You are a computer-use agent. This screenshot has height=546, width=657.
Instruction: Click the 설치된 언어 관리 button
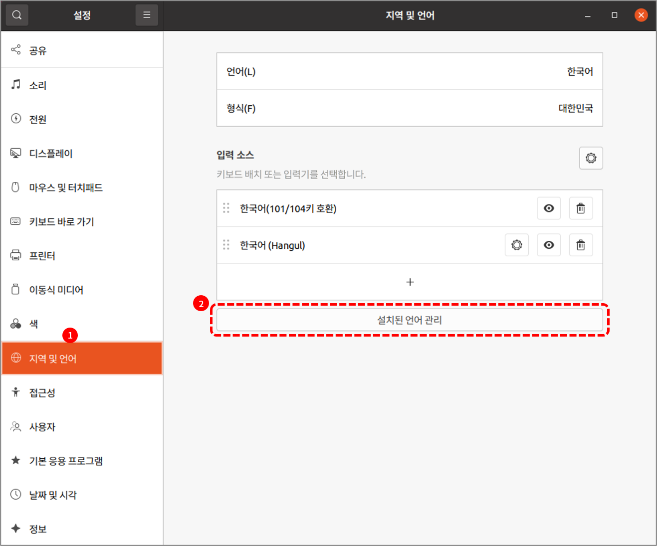point(410,320)
